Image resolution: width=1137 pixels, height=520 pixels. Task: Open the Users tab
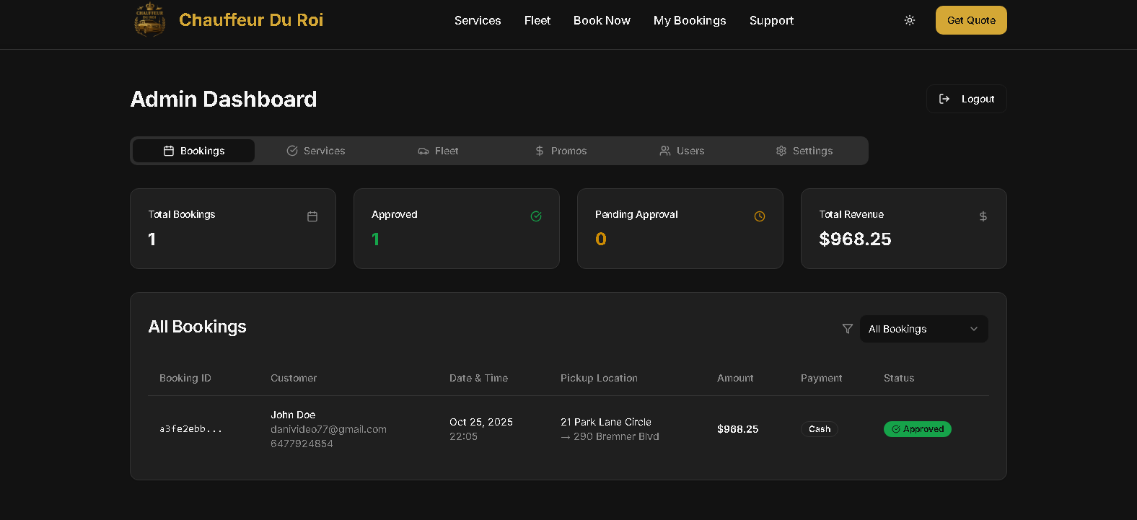point(682,151)
